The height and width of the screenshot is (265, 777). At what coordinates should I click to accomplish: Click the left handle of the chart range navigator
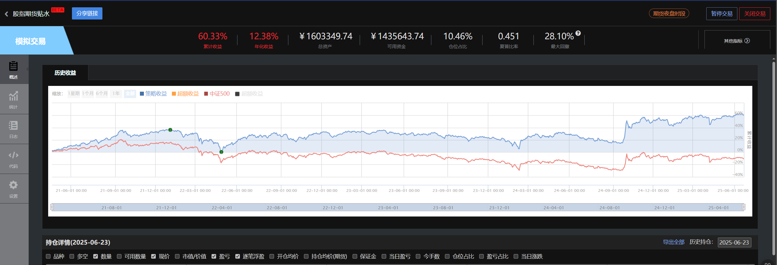pyautogui.click(x=52, y=207)
